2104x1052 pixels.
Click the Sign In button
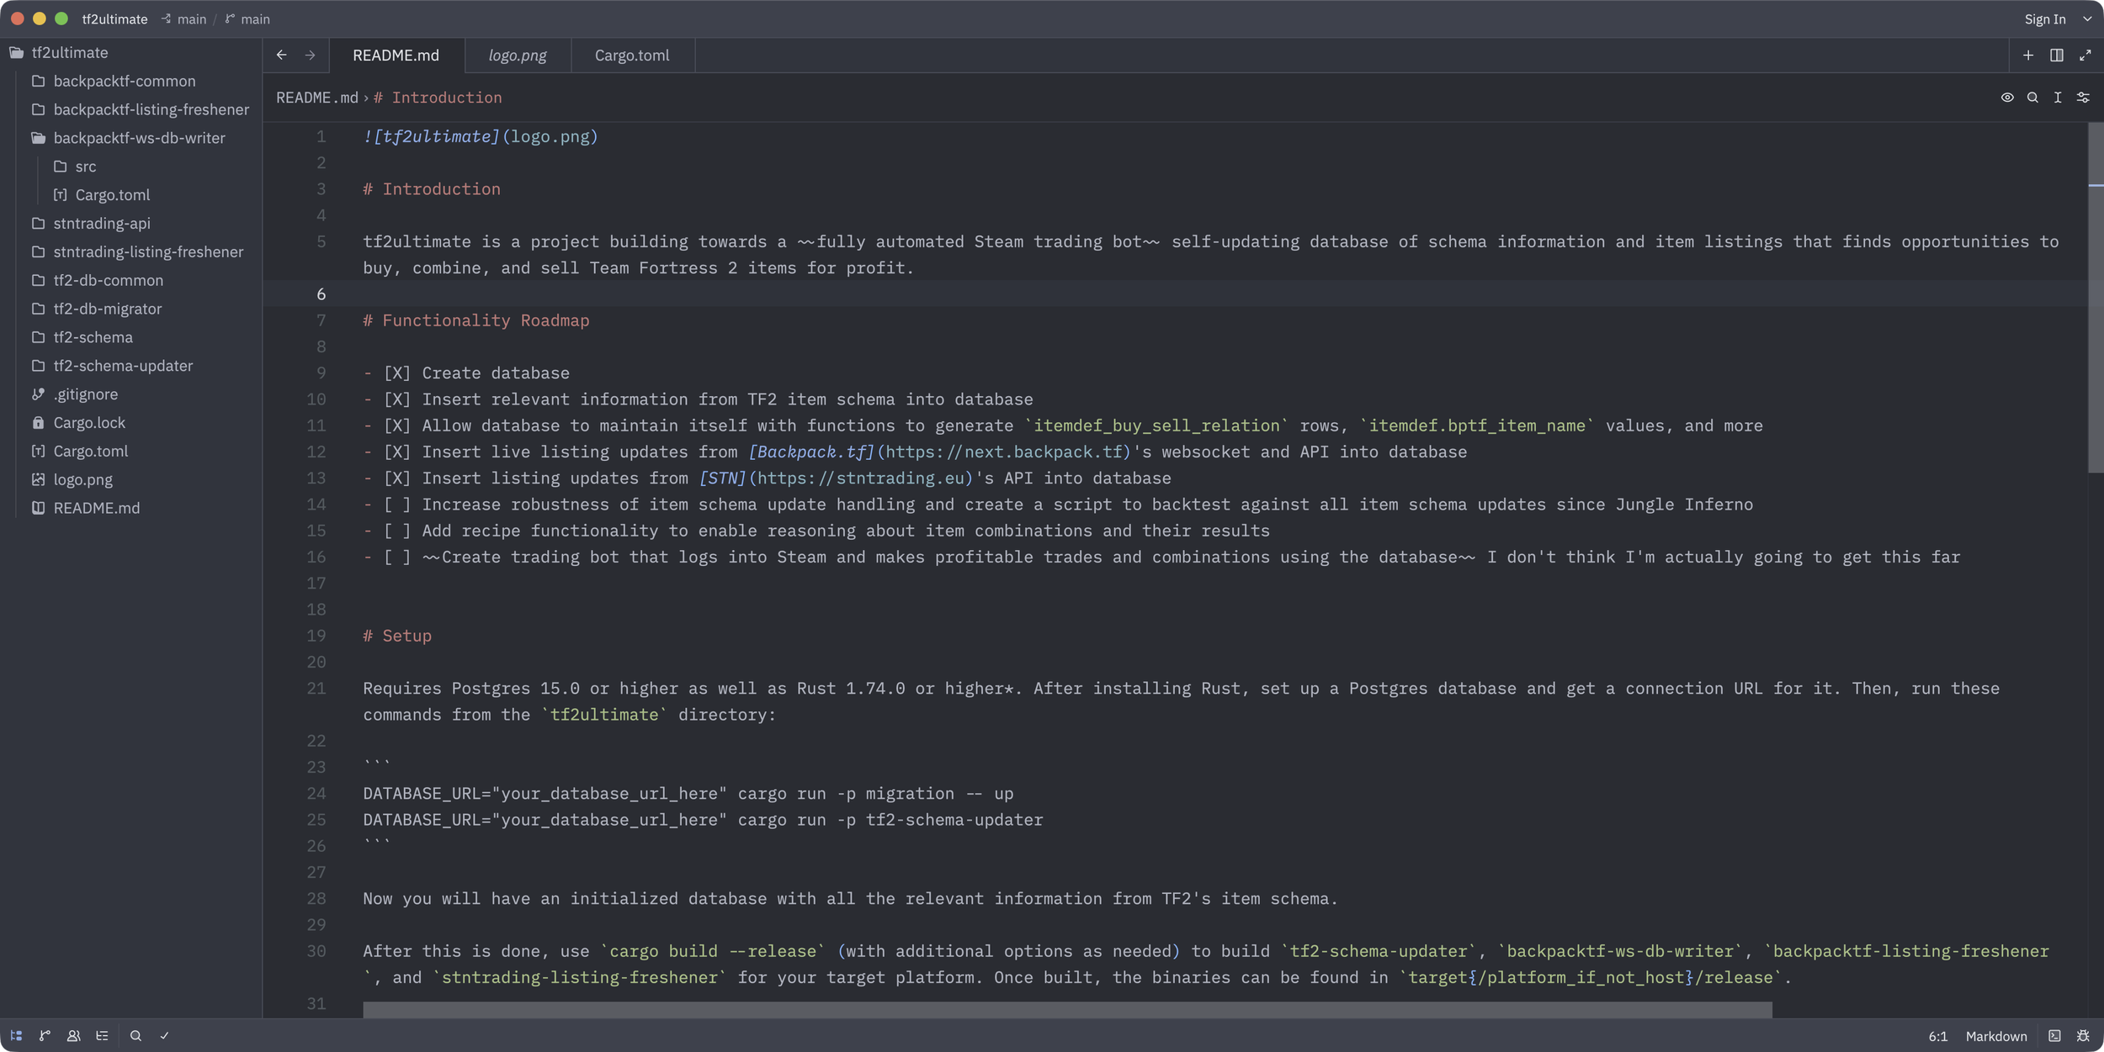2045,19
